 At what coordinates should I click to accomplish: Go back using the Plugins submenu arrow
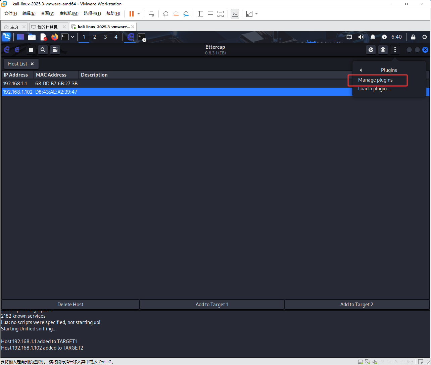pos(361,70)
